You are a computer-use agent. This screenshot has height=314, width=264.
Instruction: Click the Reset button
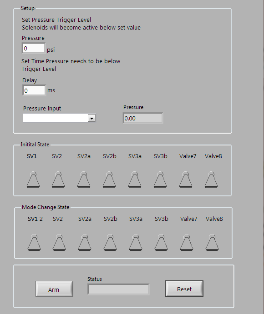(184, 289)
